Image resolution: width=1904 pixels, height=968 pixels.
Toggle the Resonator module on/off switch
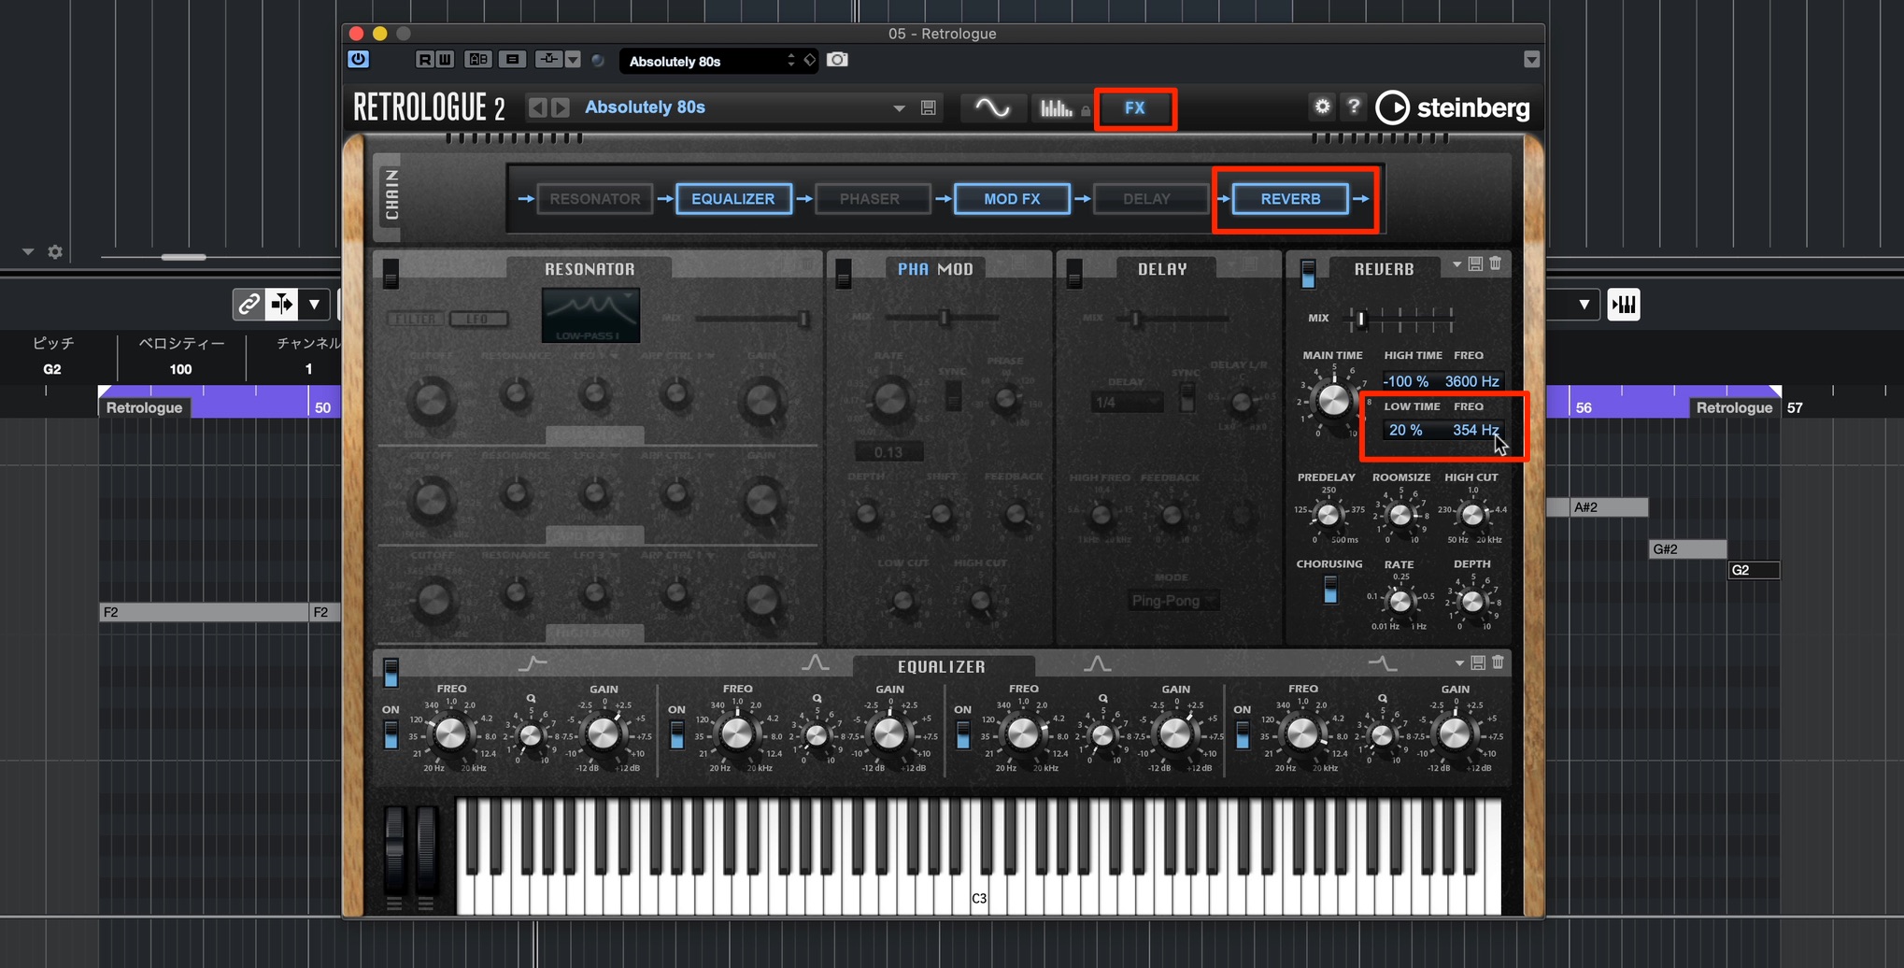[391, 273]
